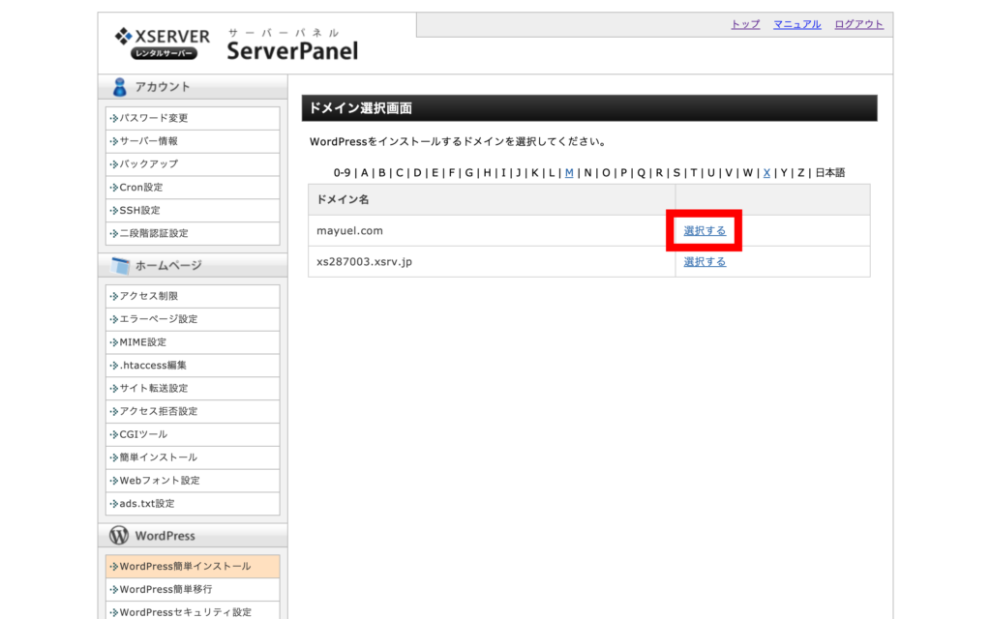The width and height of the screenshot is (991, 619).
Task: Open WordPress簡単移行 menu item
Action: [193, 590]
